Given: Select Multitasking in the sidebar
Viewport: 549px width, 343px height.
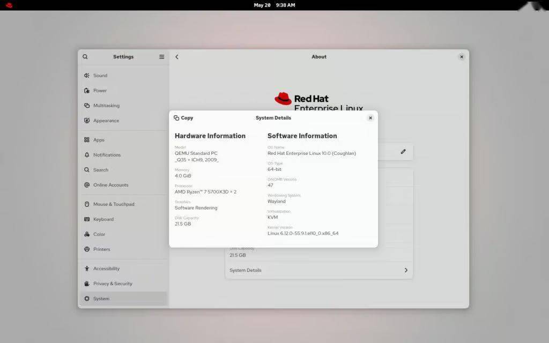Looking at the screenshot, I should (x=124, y=106).
